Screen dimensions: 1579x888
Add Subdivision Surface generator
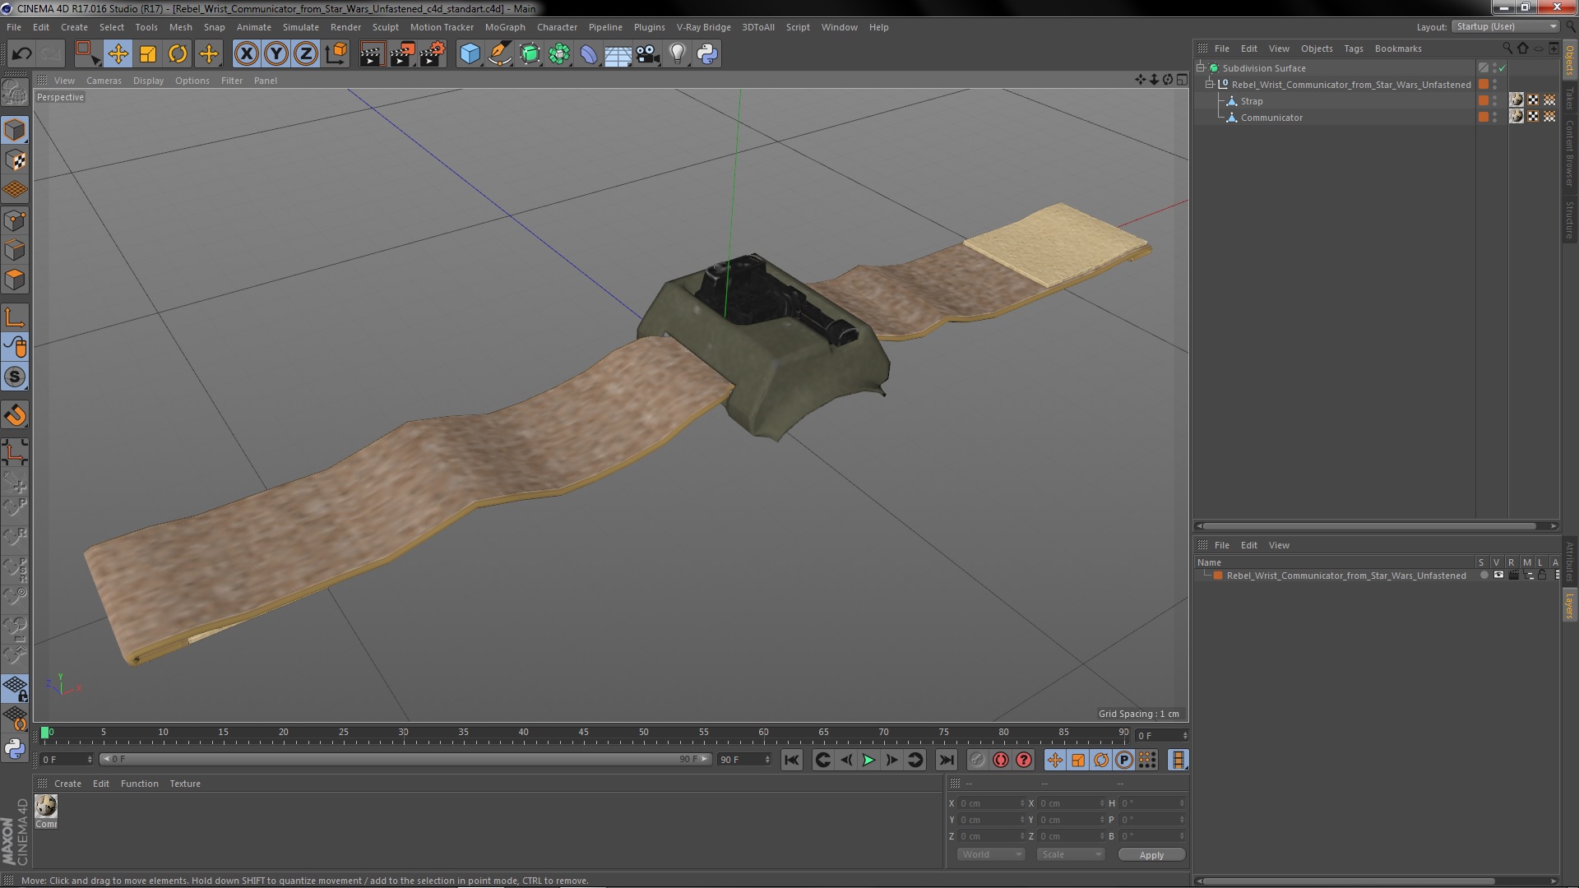coord(530,54)
